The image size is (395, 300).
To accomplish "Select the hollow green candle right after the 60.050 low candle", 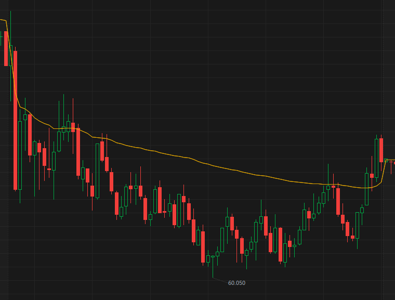I will (217, 254).
